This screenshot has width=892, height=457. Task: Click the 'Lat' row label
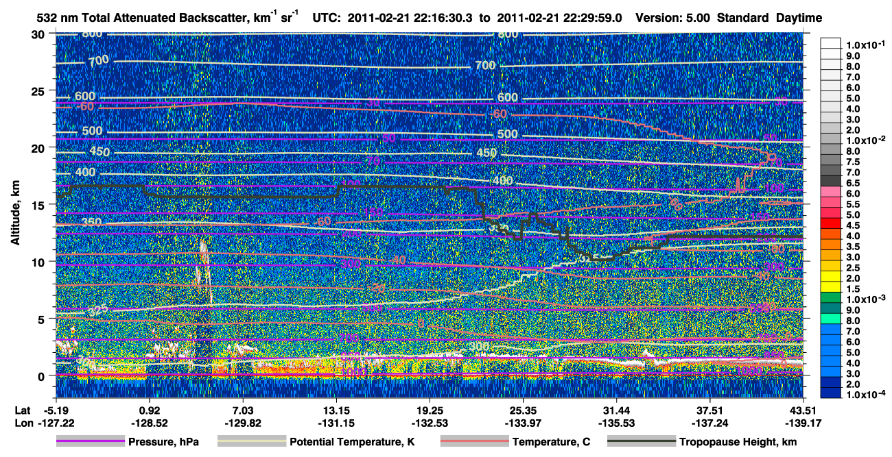coord(22,410)
